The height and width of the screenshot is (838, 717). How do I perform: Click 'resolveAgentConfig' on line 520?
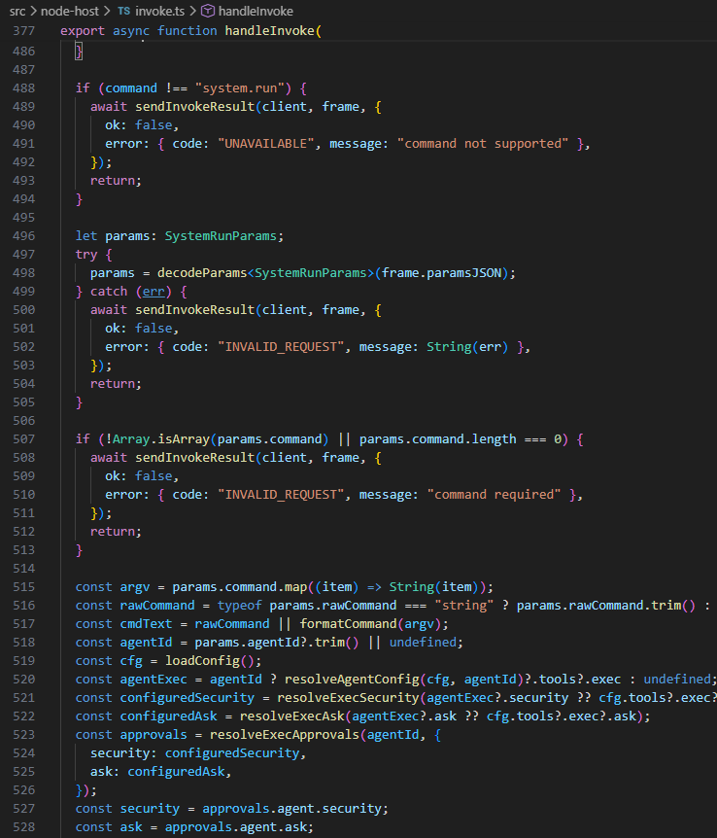(352, 680)
